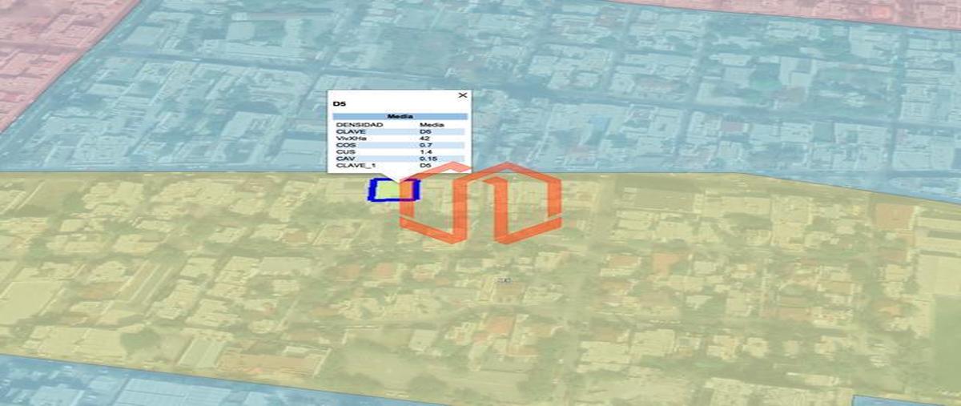This screenshot has height=406, width=961.
Task: Click the 'Media' popup table header
Action: (x=400, y=117)
